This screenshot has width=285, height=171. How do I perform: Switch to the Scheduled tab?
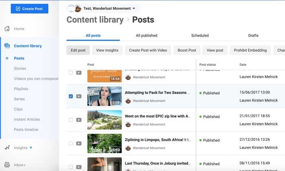pos(200,35)
